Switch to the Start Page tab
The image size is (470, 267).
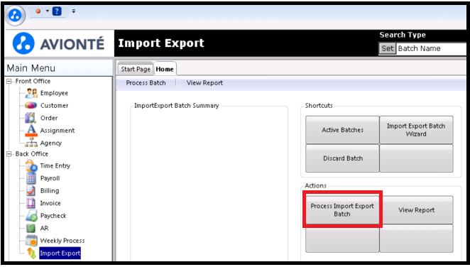coord(136,69)
